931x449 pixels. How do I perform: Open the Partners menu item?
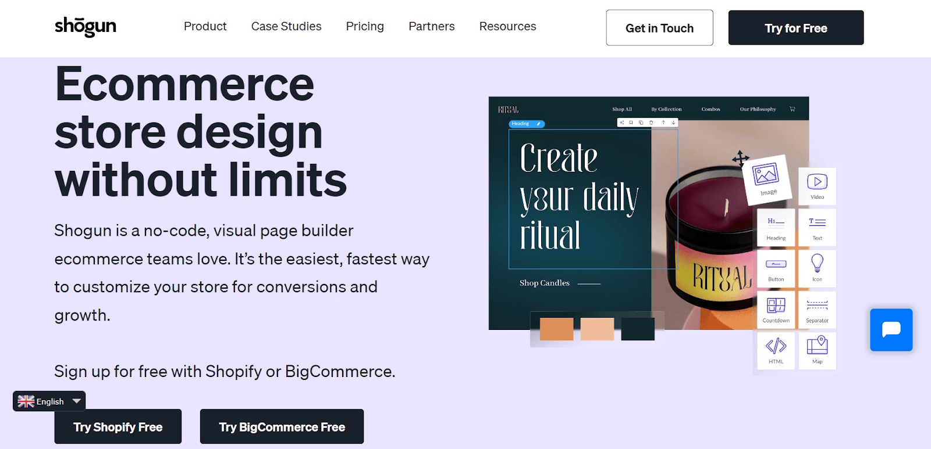coord(432,26)
